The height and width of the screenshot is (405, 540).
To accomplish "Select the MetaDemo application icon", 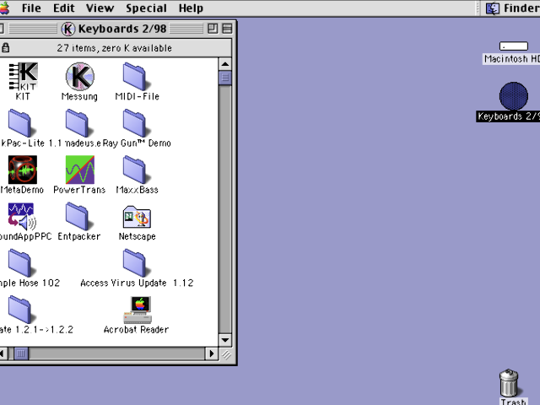I will 23,170.
